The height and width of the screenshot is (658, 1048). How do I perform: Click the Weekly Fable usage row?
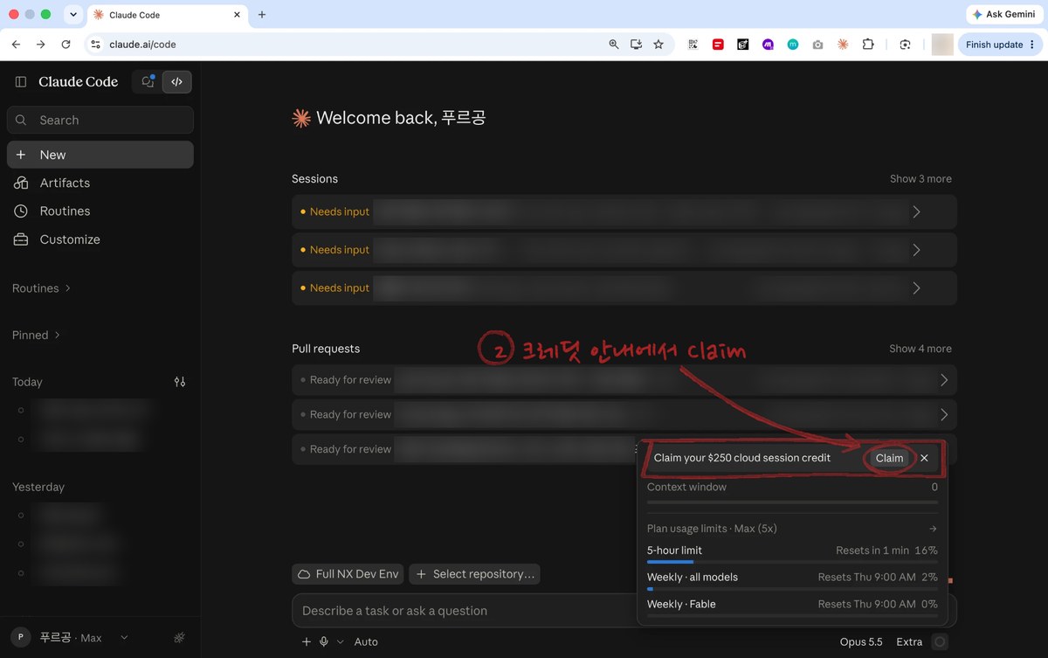click(x=792, y=605)
